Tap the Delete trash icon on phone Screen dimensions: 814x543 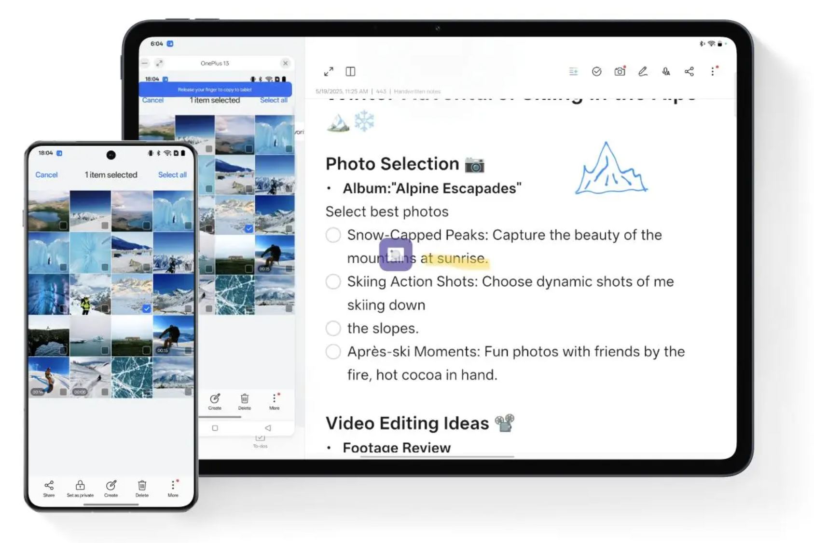click(142, 486)
